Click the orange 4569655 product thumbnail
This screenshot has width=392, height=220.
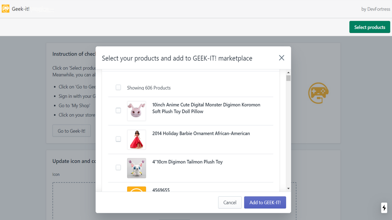point(137,189)
